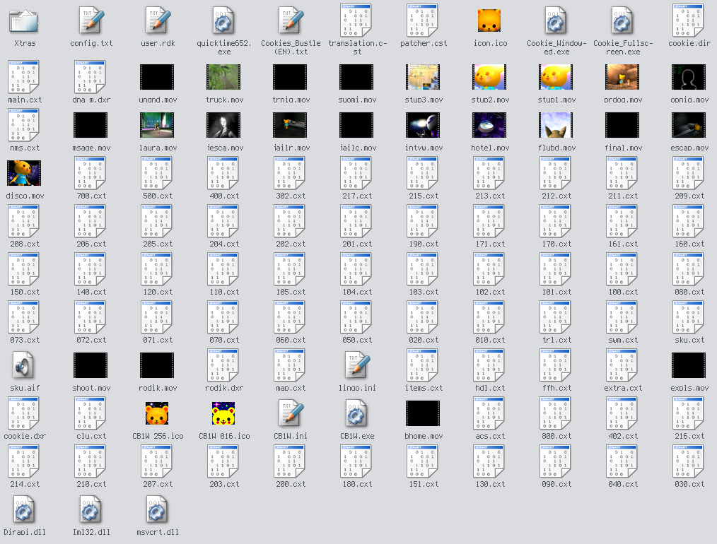Select the ungnd.mov black video thumbnail
The image size is (717, 544).
point(157,77)
